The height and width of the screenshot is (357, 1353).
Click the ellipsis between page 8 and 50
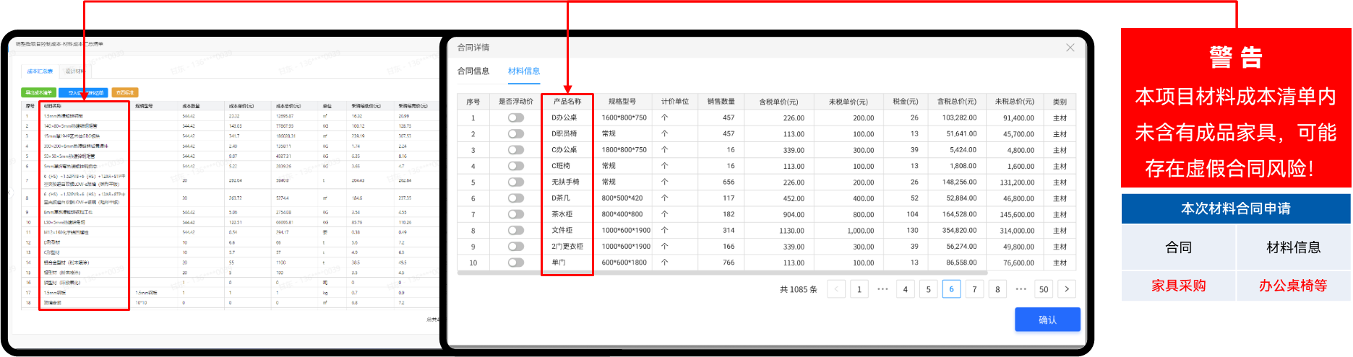[x=1021, y=289]
